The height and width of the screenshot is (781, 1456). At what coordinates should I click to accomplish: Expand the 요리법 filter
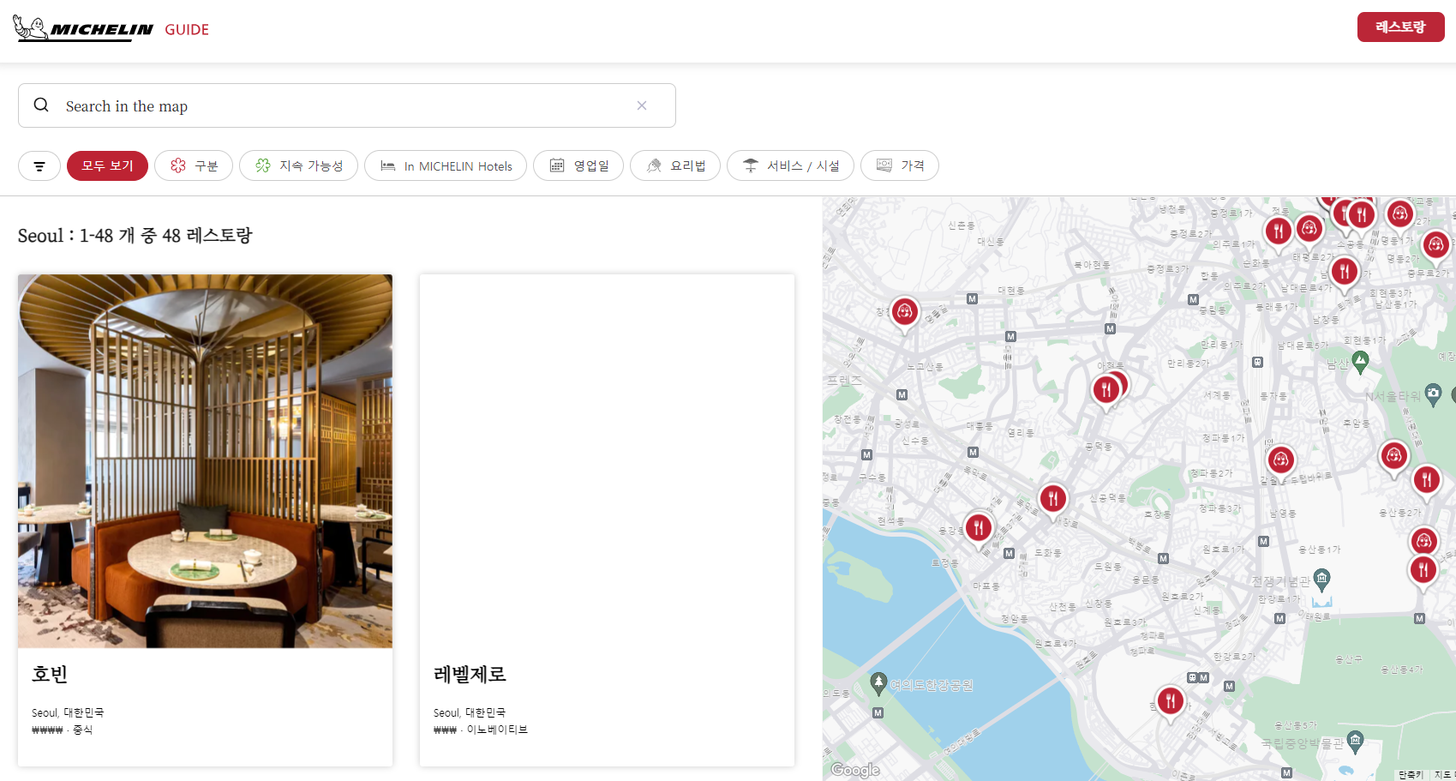675,165
